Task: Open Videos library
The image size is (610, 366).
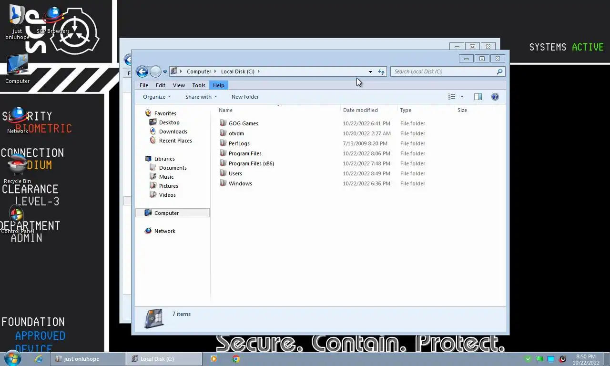Action: [167, 195]
